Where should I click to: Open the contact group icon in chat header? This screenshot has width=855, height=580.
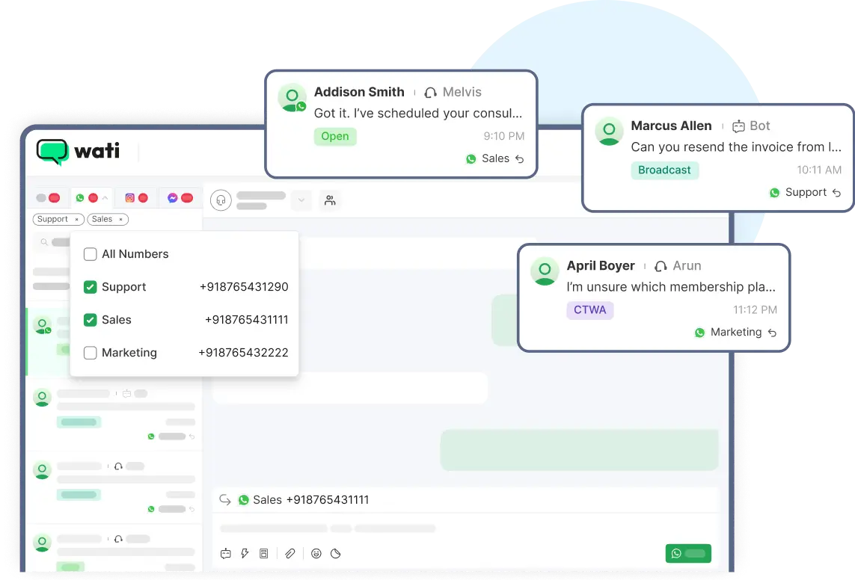(x=329, y=200)
